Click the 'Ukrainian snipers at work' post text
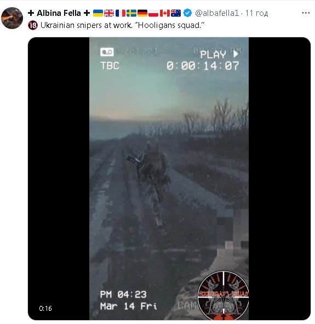Image resolution: width=315 pixels, height=324 pixels. [122, 25]
